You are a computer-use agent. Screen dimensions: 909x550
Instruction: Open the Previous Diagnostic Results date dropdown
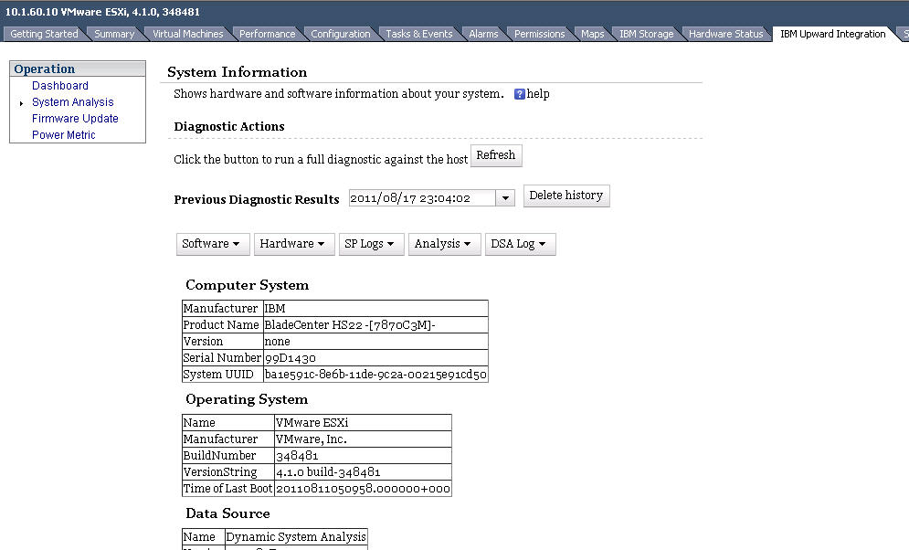(x=505, y=198)
